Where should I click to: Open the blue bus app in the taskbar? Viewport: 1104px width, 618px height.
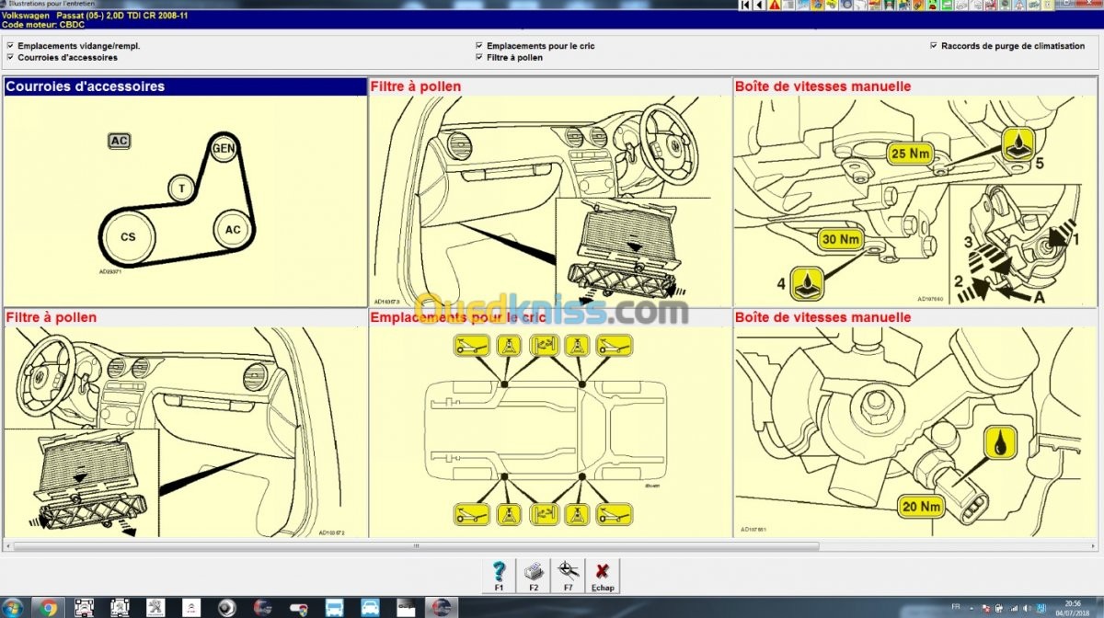[334, 608]
